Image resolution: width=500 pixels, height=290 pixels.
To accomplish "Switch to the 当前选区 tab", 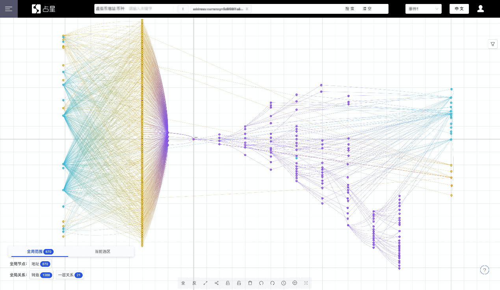I will click(102, 251).
